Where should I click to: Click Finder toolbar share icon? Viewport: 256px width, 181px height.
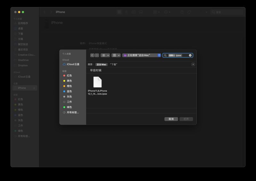point(182,12)
